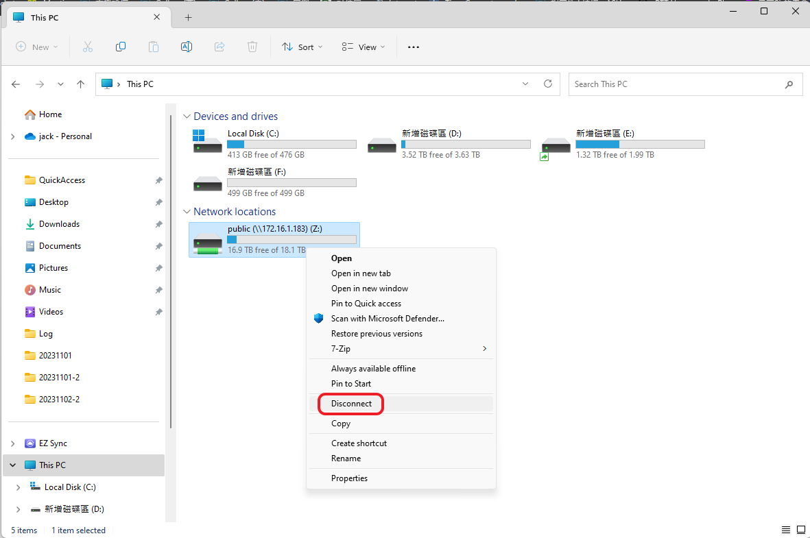The width and height of the screenshot is (810, 538).
Task: Expand the address bar history dropdown
Action: tap(525, 84)
